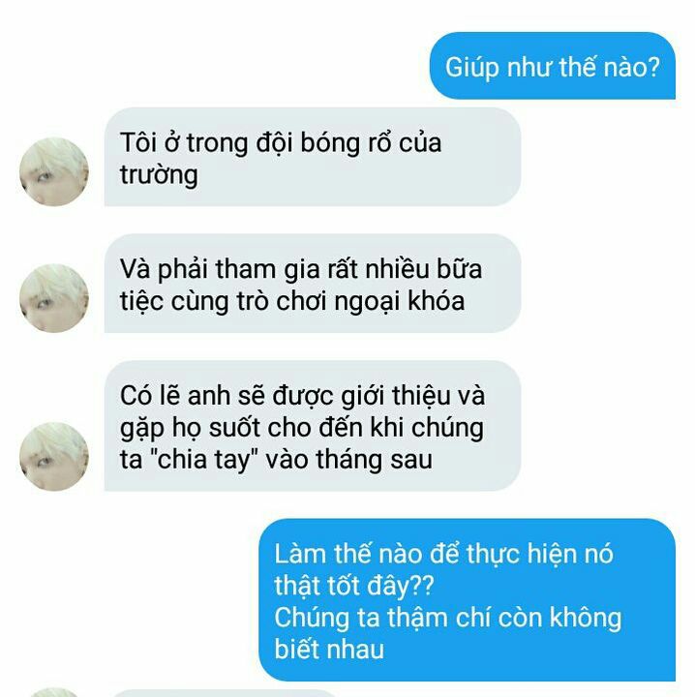Click the words "ngoại khóa" in party message
Image resolution: width=695 pixels, height=697 pixels.
[400, 302]
